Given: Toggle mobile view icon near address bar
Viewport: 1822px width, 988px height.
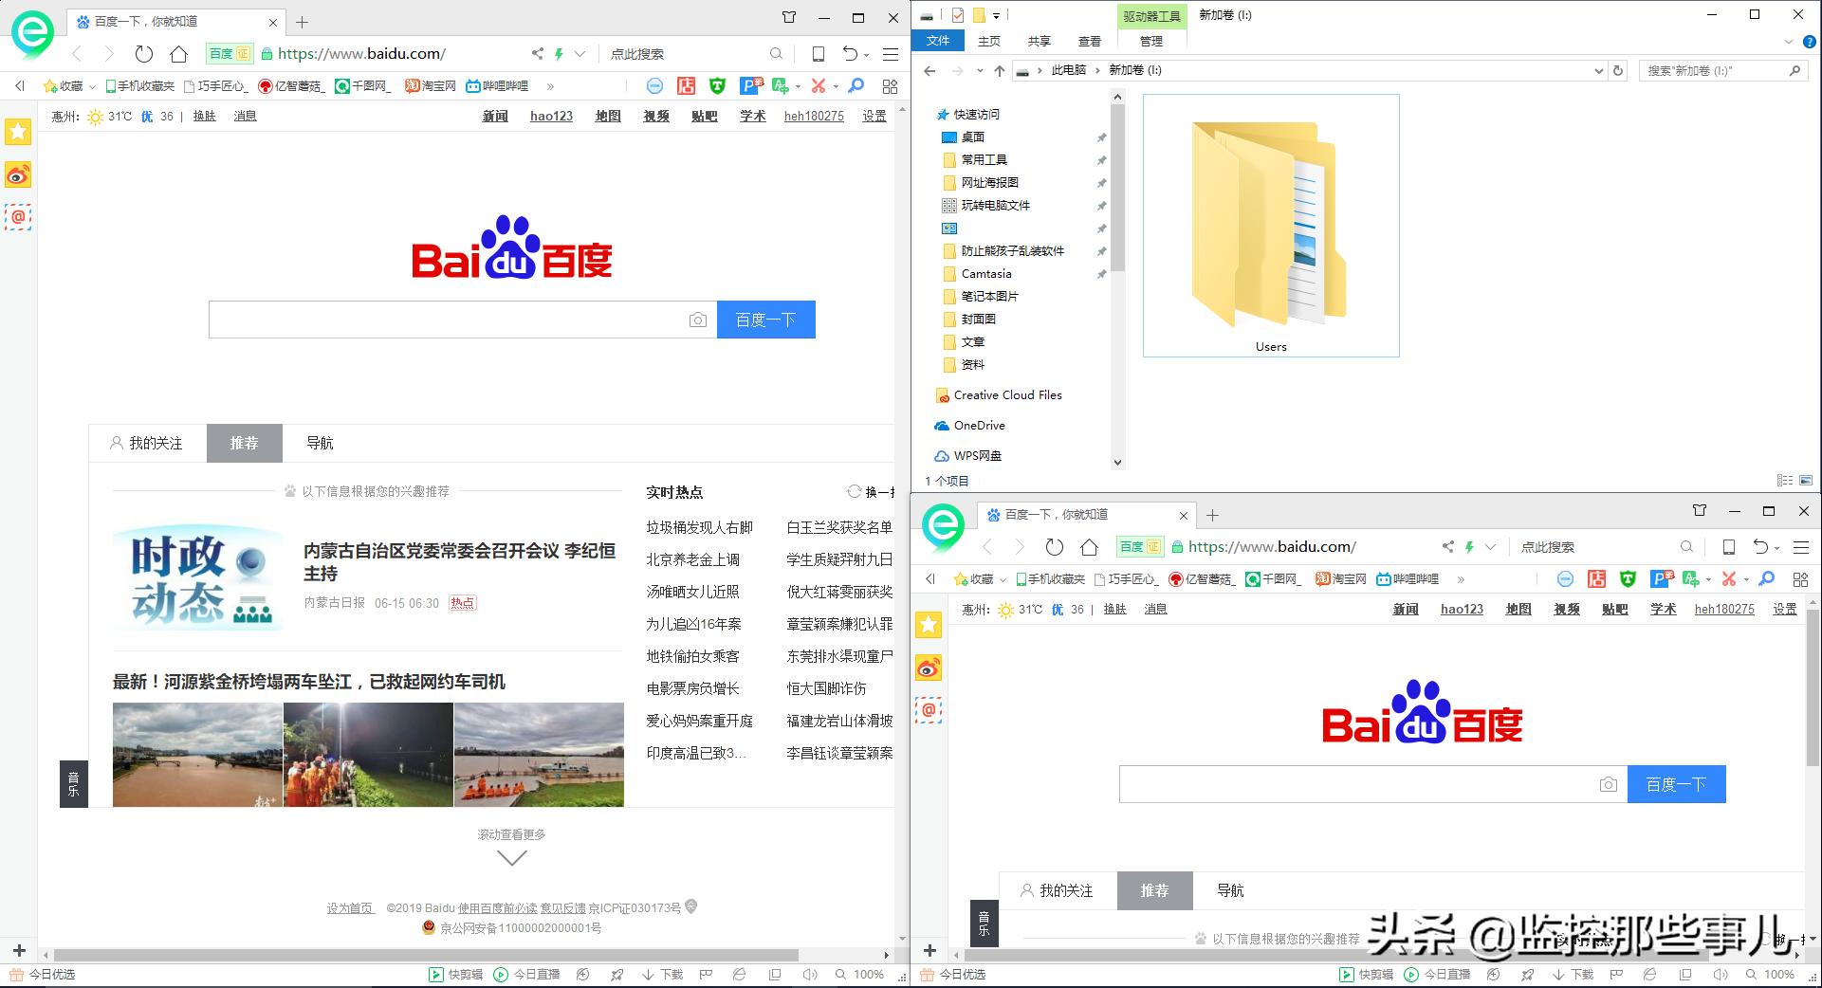Looking at the screenshot, I should pos(816,53).
